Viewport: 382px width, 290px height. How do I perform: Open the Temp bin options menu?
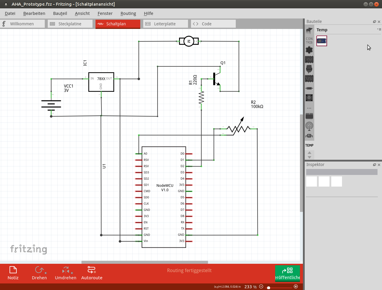379,29
